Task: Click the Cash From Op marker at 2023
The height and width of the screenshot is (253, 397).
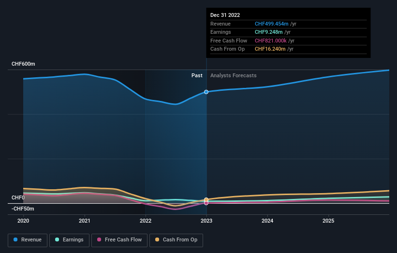Action: tap(206, 200)
